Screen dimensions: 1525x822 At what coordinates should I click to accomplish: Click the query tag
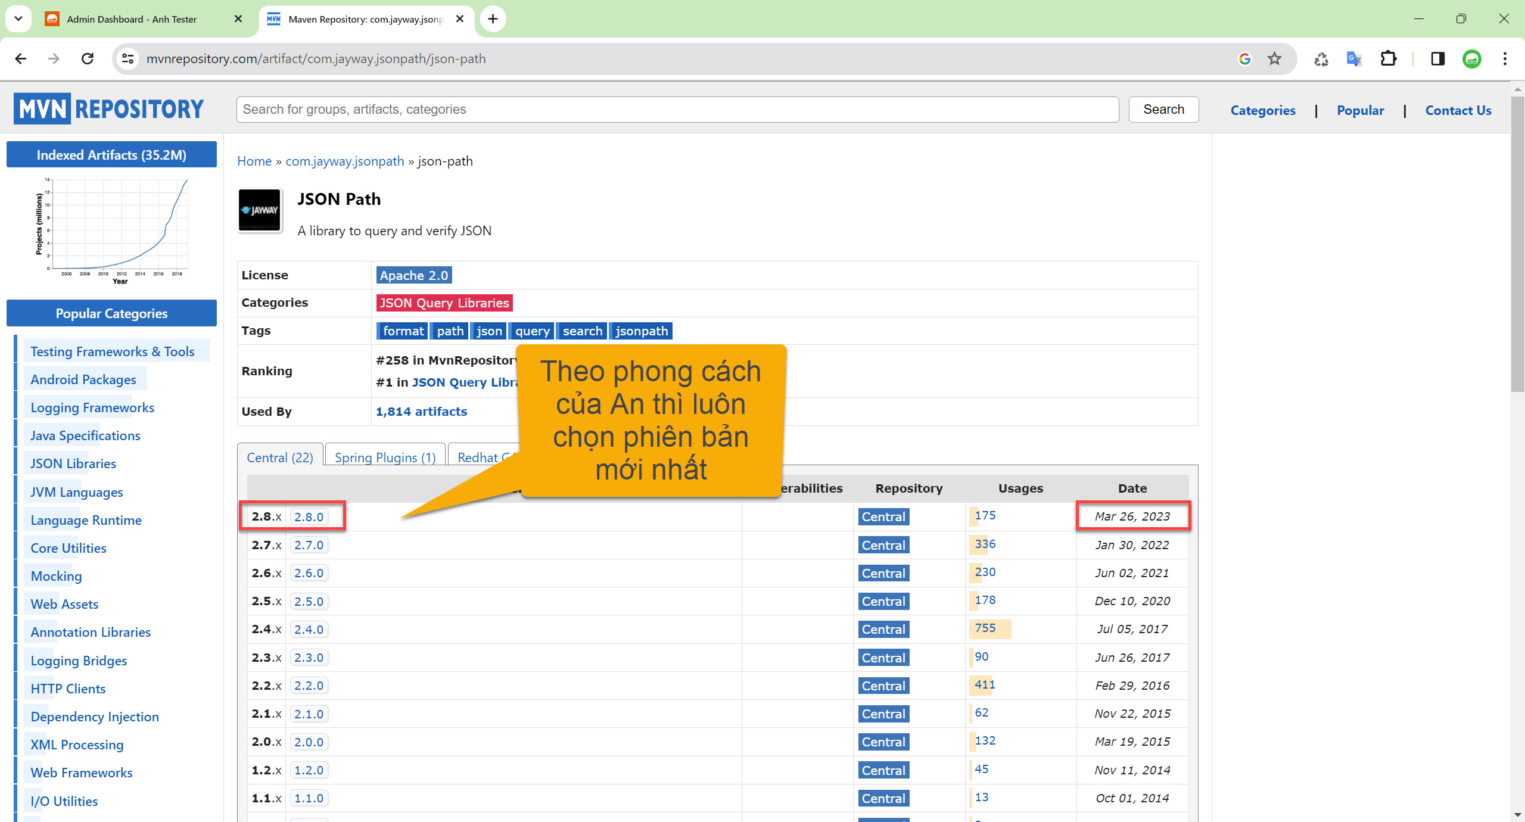[532, 331]
